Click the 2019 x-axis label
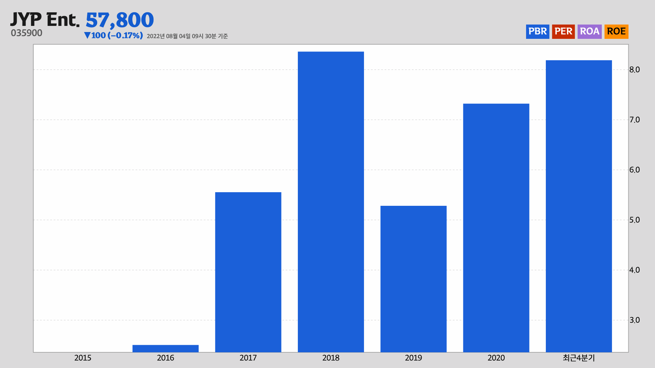 point(413,358)
